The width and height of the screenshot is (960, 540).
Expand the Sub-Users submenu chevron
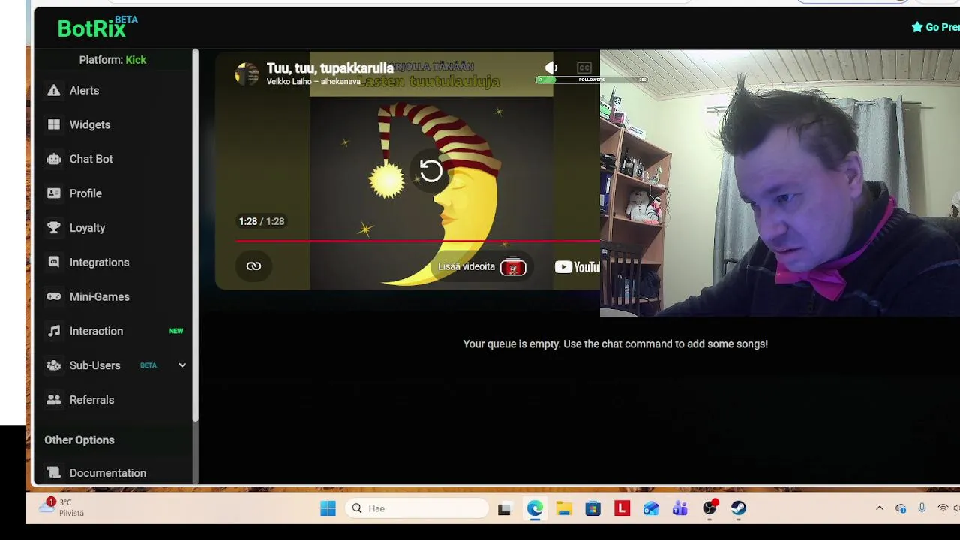181,365
